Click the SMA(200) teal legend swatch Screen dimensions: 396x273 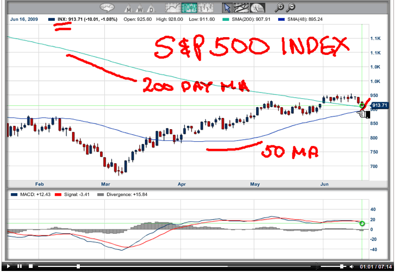tap(226, 19)
